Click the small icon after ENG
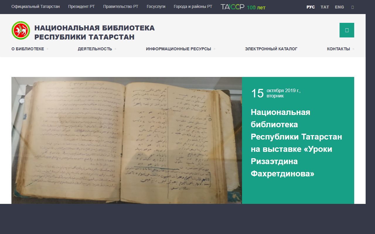Screen dimensions: 375x234 tap(352, 7)
